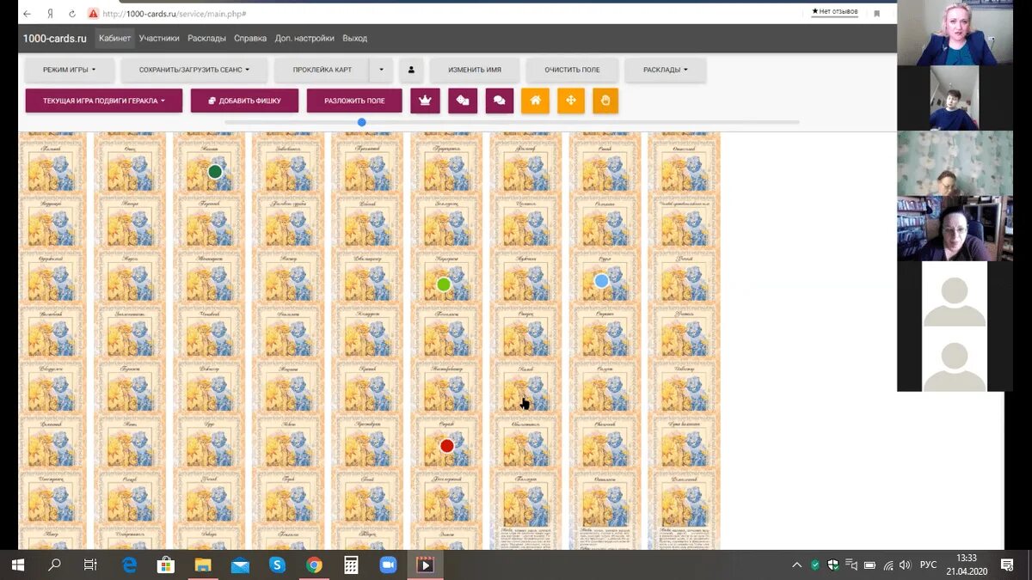Launch Microsoft Edge from the taskbar
The height and width of the screenshot is (580, 1032).
coord(129,565)
